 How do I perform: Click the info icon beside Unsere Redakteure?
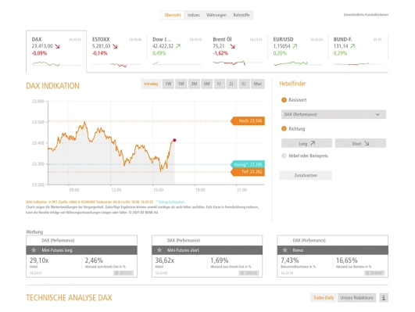(x=384, y=298)
